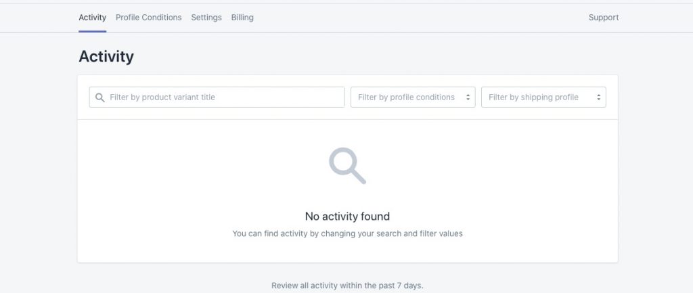Click the blue underline below Activity tab
Image resolution: width=693 pixels, height=293 pixels.
(92, 31)
